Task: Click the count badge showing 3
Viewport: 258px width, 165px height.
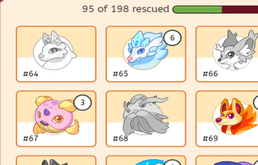Action: [83, 103]
